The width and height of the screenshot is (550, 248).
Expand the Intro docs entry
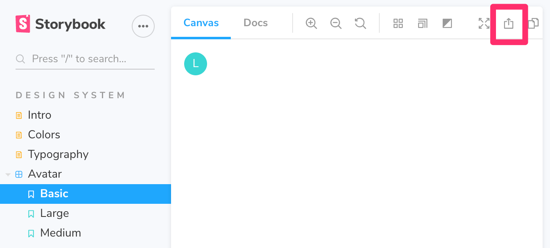click(39, 115)
